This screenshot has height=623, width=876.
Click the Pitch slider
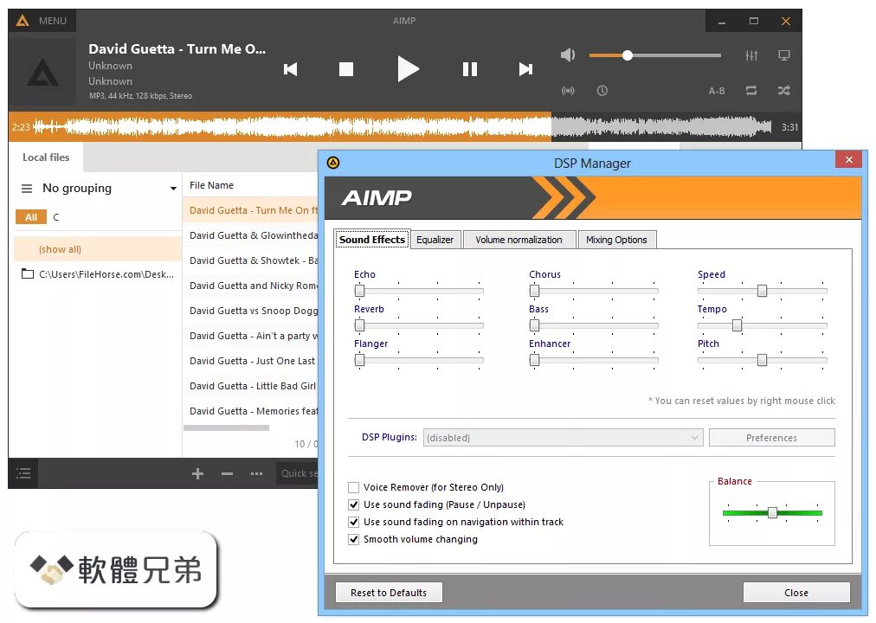(763, 360)
